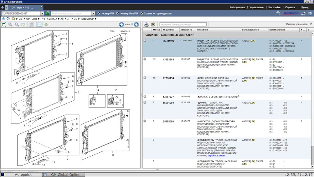
Task: Click the zoom-region frame icon
Action: [24, 25]
